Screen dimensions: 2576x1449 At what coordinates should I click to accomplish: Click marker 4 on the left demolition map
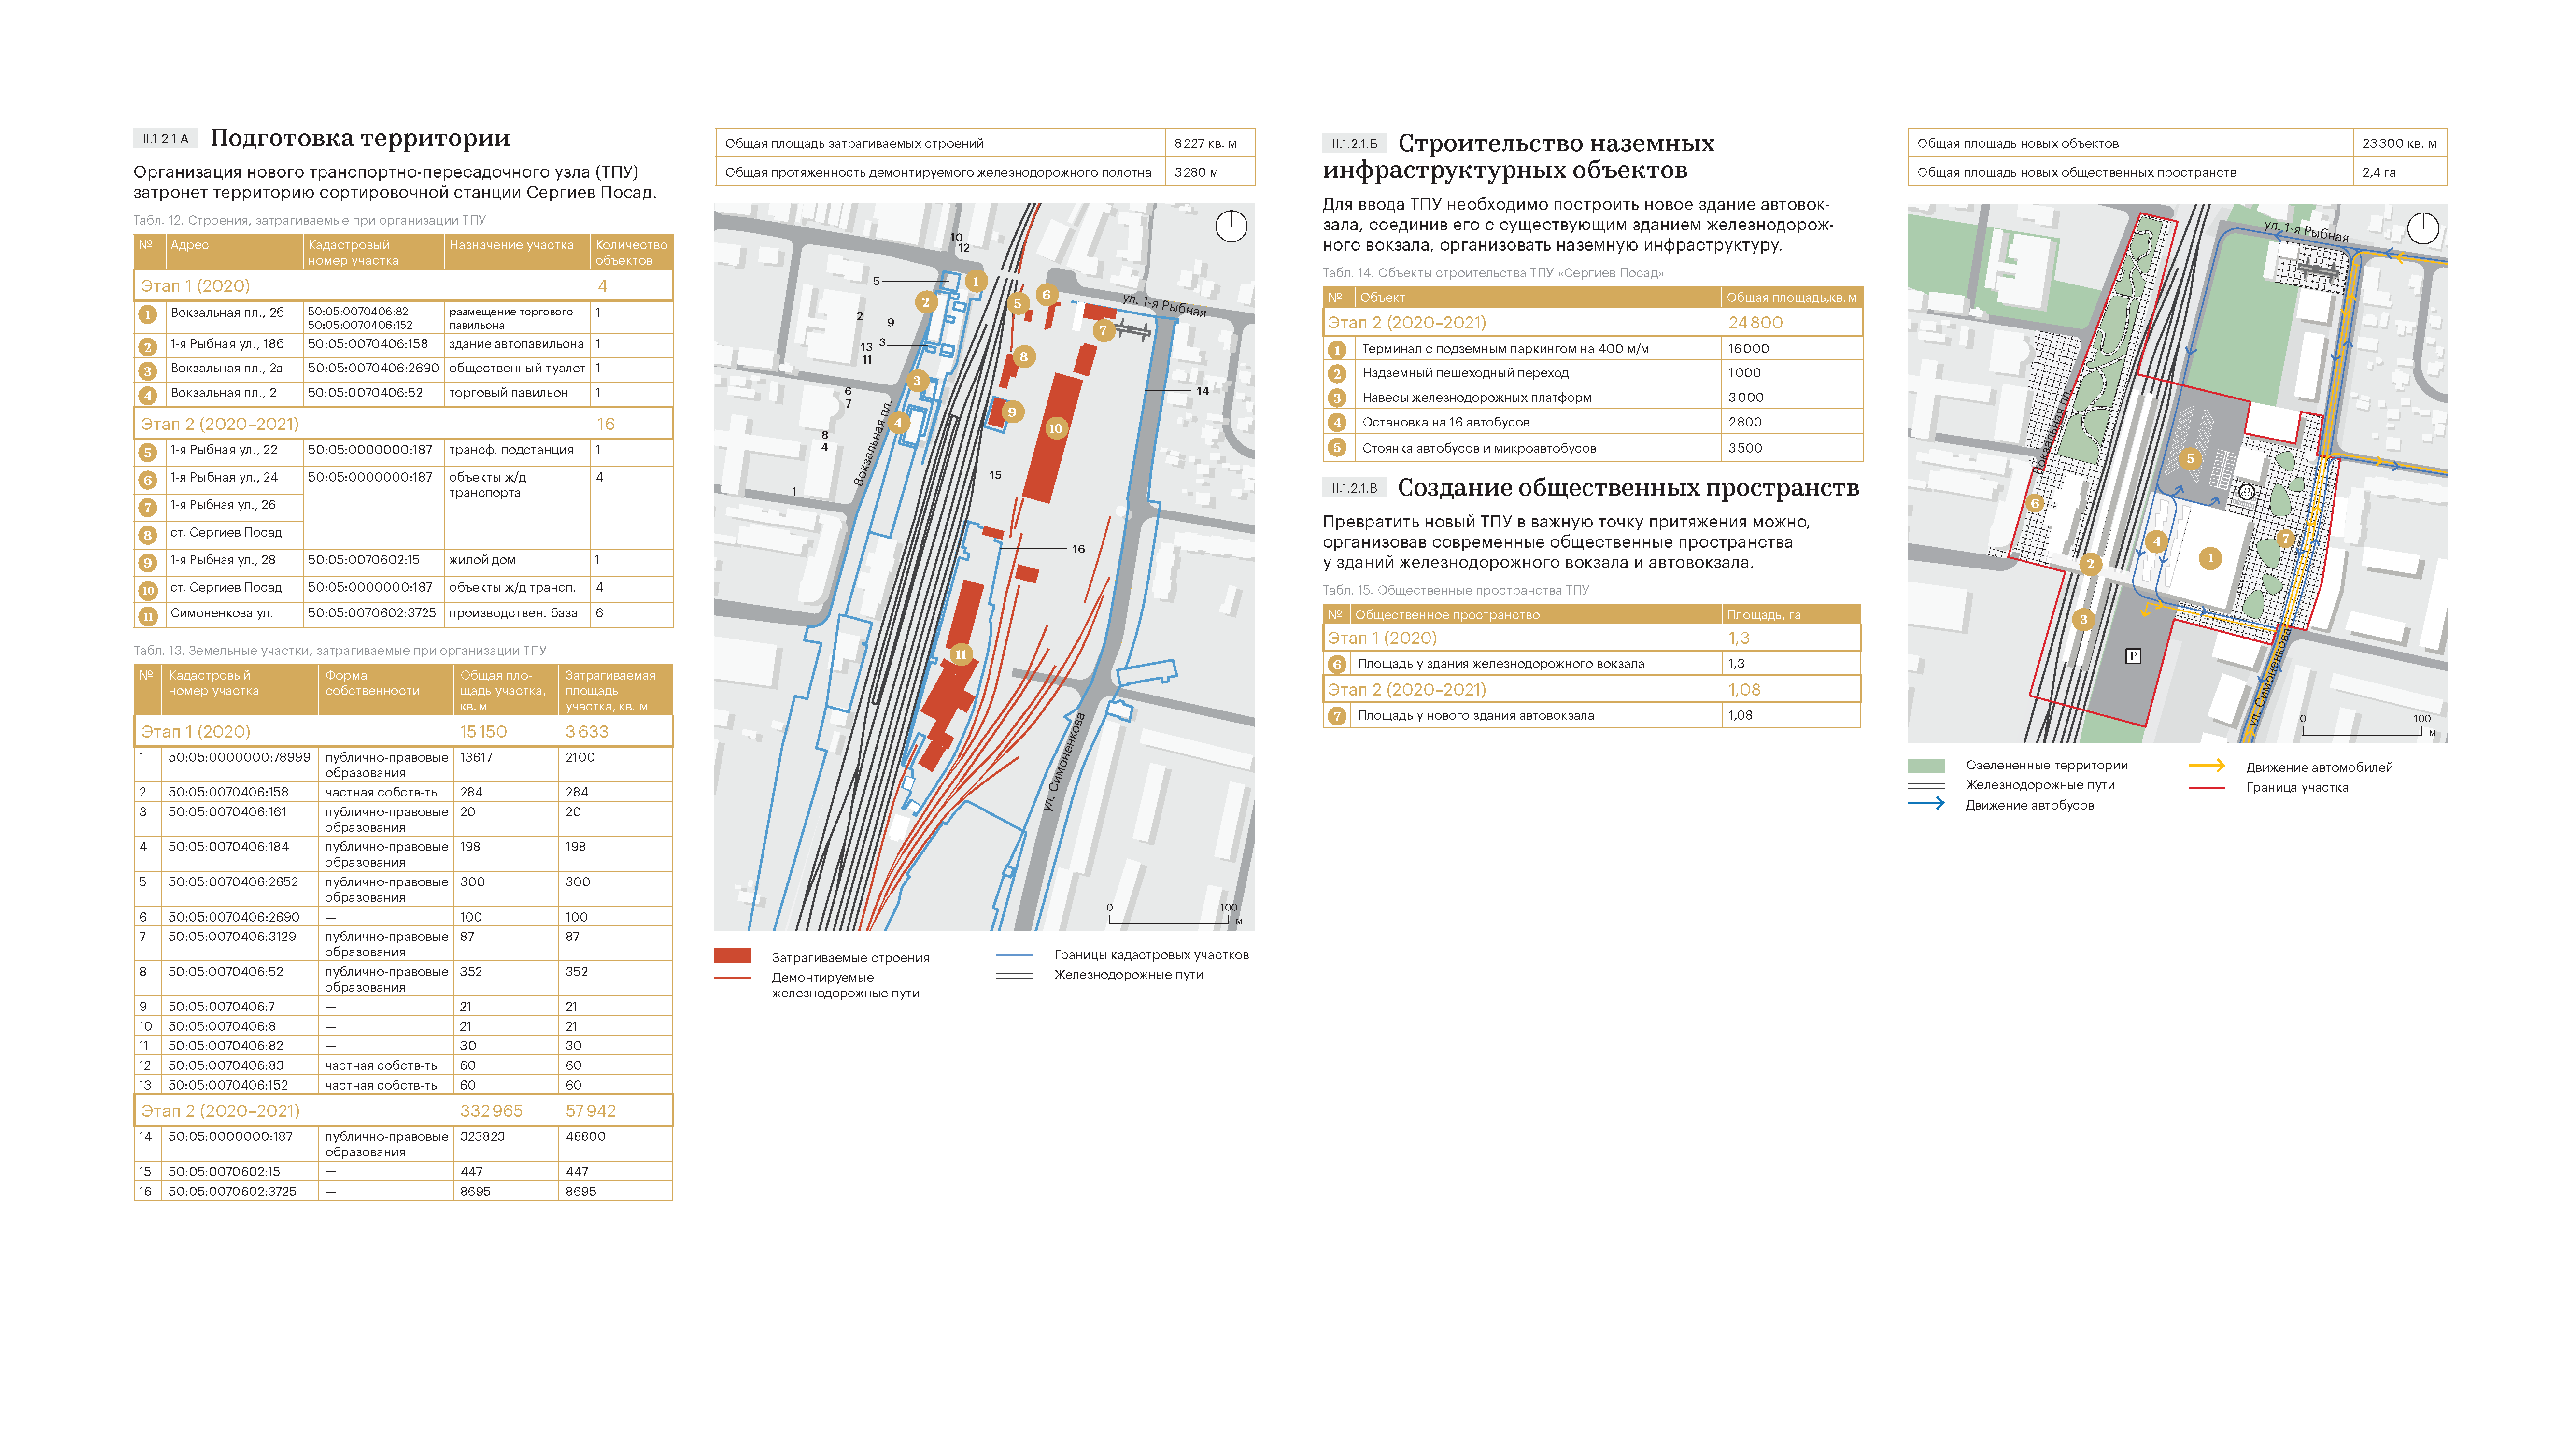(x=898, y=422)
